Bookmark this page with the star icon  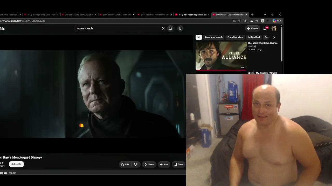pos(239,21)
